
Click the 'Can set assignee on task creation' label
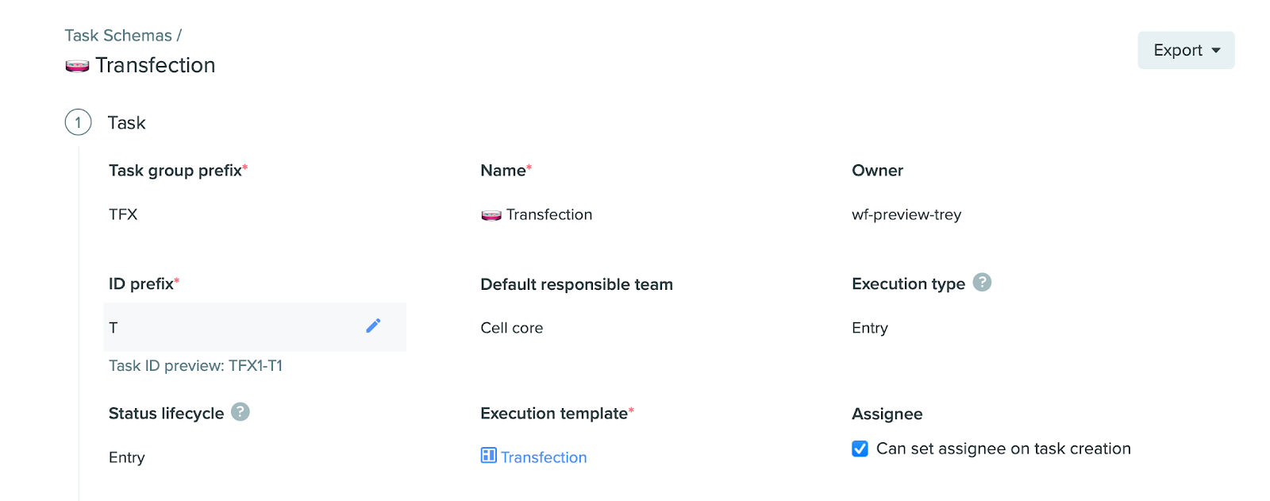click(1003, 449)
